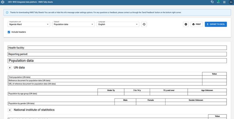The width and height of the screenshot is (234, 119).
Task: Remove the UN data section with X
Action: click(10, 68)
